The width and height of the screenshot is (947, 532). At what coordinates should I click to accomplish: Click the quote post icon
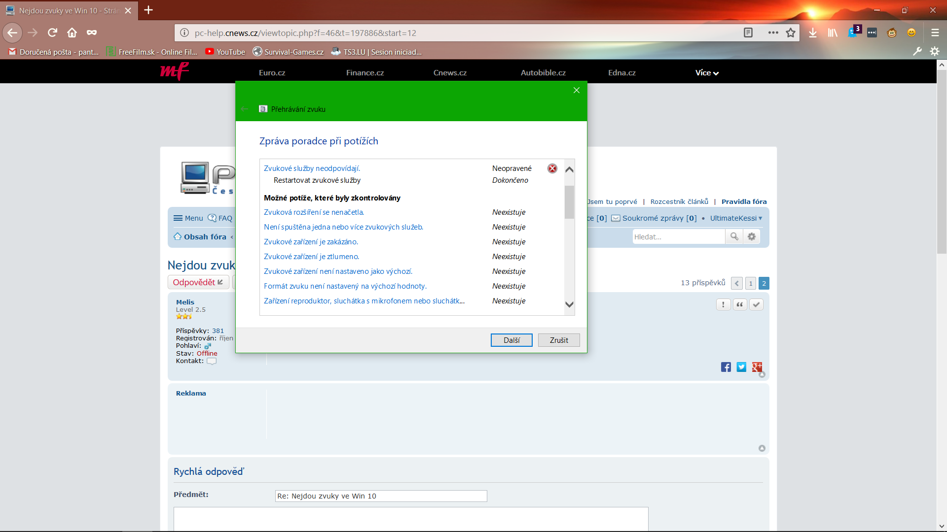pyautogui.click(x=739, y=304)
